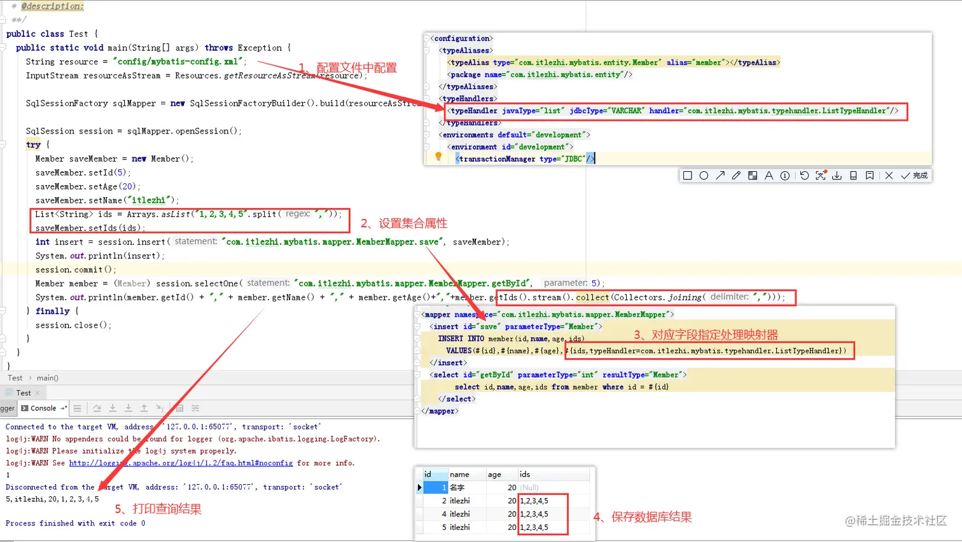Image resolution: width=962 pixels, height=542 pixels.
Task: Click the typeAlias member line in XML
Action: pos(614,62)
